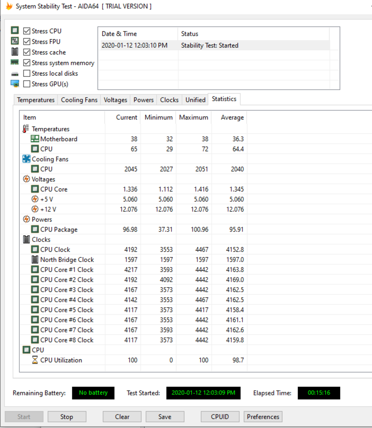
Task: Click the blue fan icon of Cooling Fans
Action: [x=26, y=159]
